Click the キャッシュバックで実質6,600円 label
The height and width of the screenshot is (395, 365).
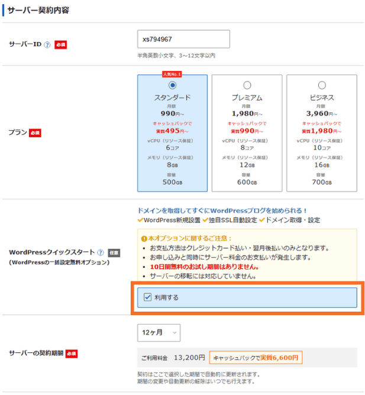click(x=256, y=358)
